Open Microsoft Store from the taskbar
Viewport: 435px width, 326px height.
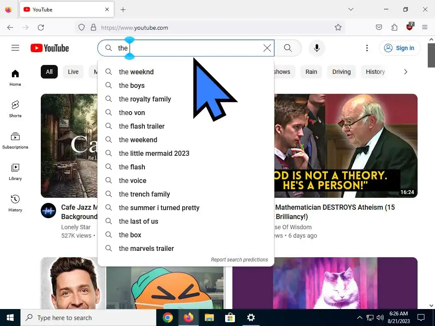pyautogui.click(x=230, y=318)
